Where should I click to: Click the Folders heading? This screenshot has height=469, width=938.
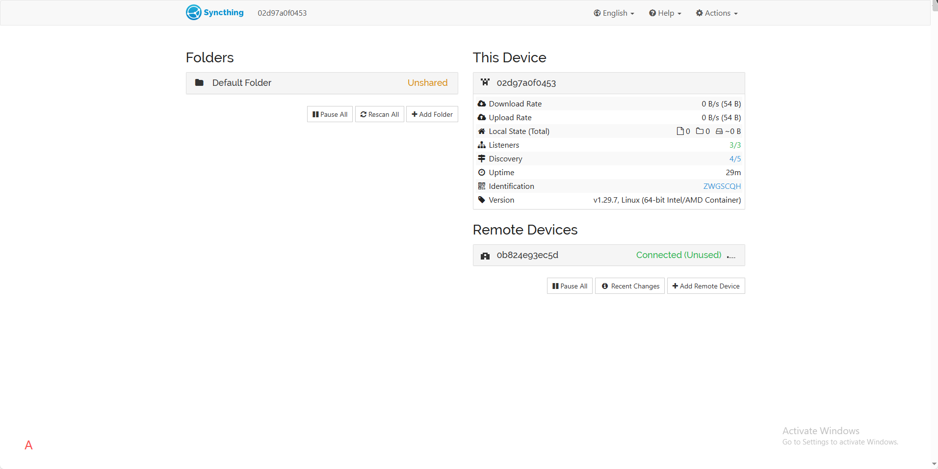point(209,58)
